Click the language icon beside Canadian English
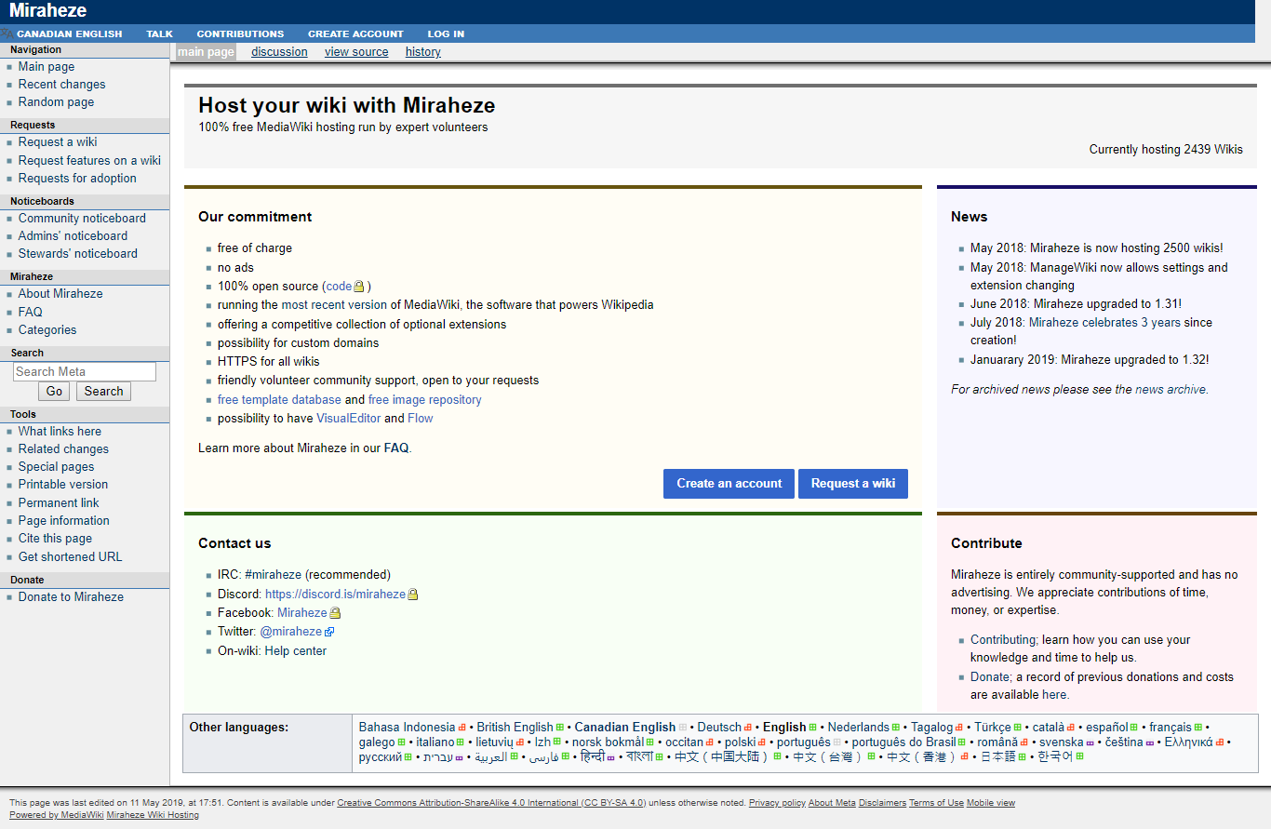The height and width of the screenshot is (829, 1271). (x=7, y=33)
